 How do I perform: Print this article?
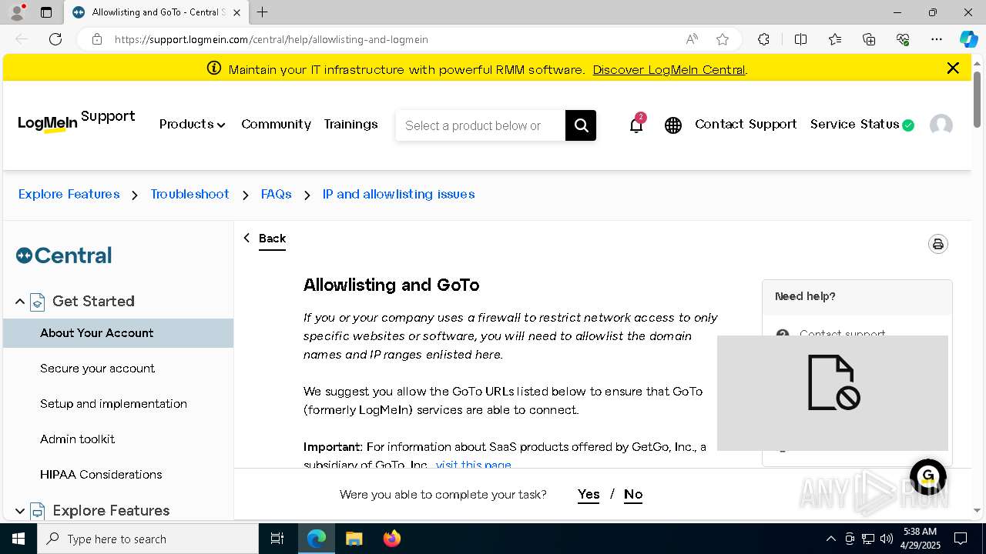937,244
